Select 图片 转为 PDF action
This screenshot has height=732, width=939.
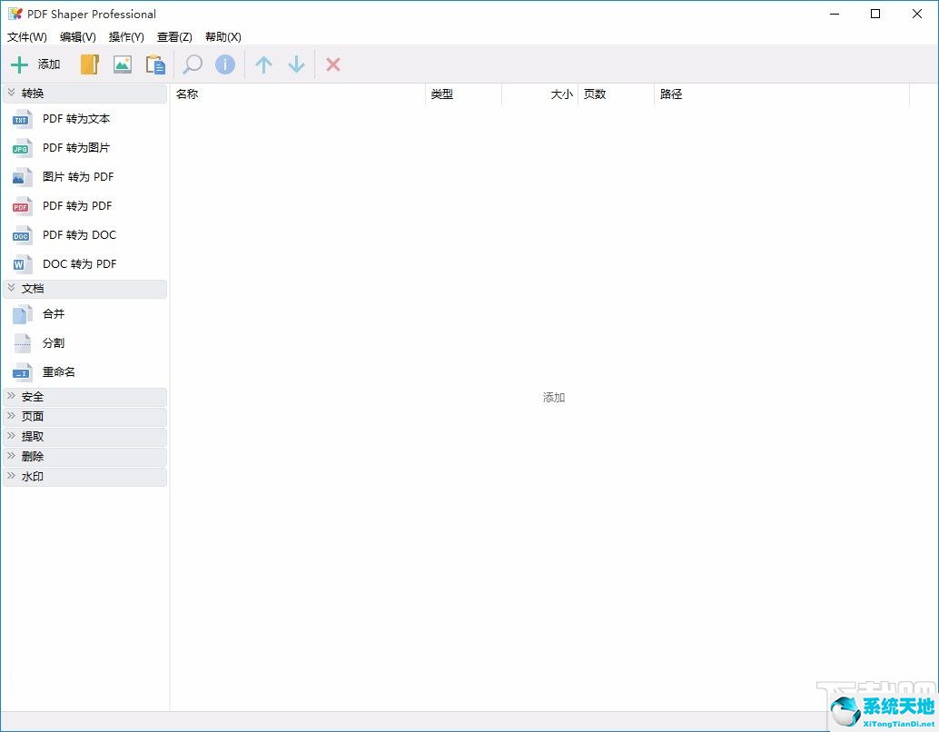pos(78,177)
